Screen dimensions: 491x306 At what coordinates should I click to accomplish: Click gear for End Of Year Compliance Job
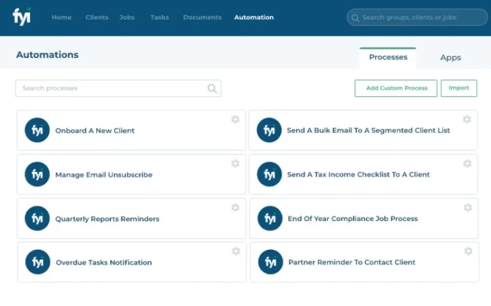pyautogui.click(x=467, y=208)
